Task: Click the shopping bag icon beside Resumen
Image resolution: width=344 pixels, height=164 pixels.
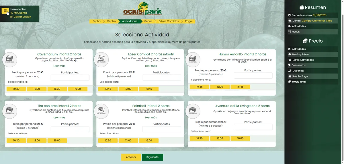Action: point(302,7)
